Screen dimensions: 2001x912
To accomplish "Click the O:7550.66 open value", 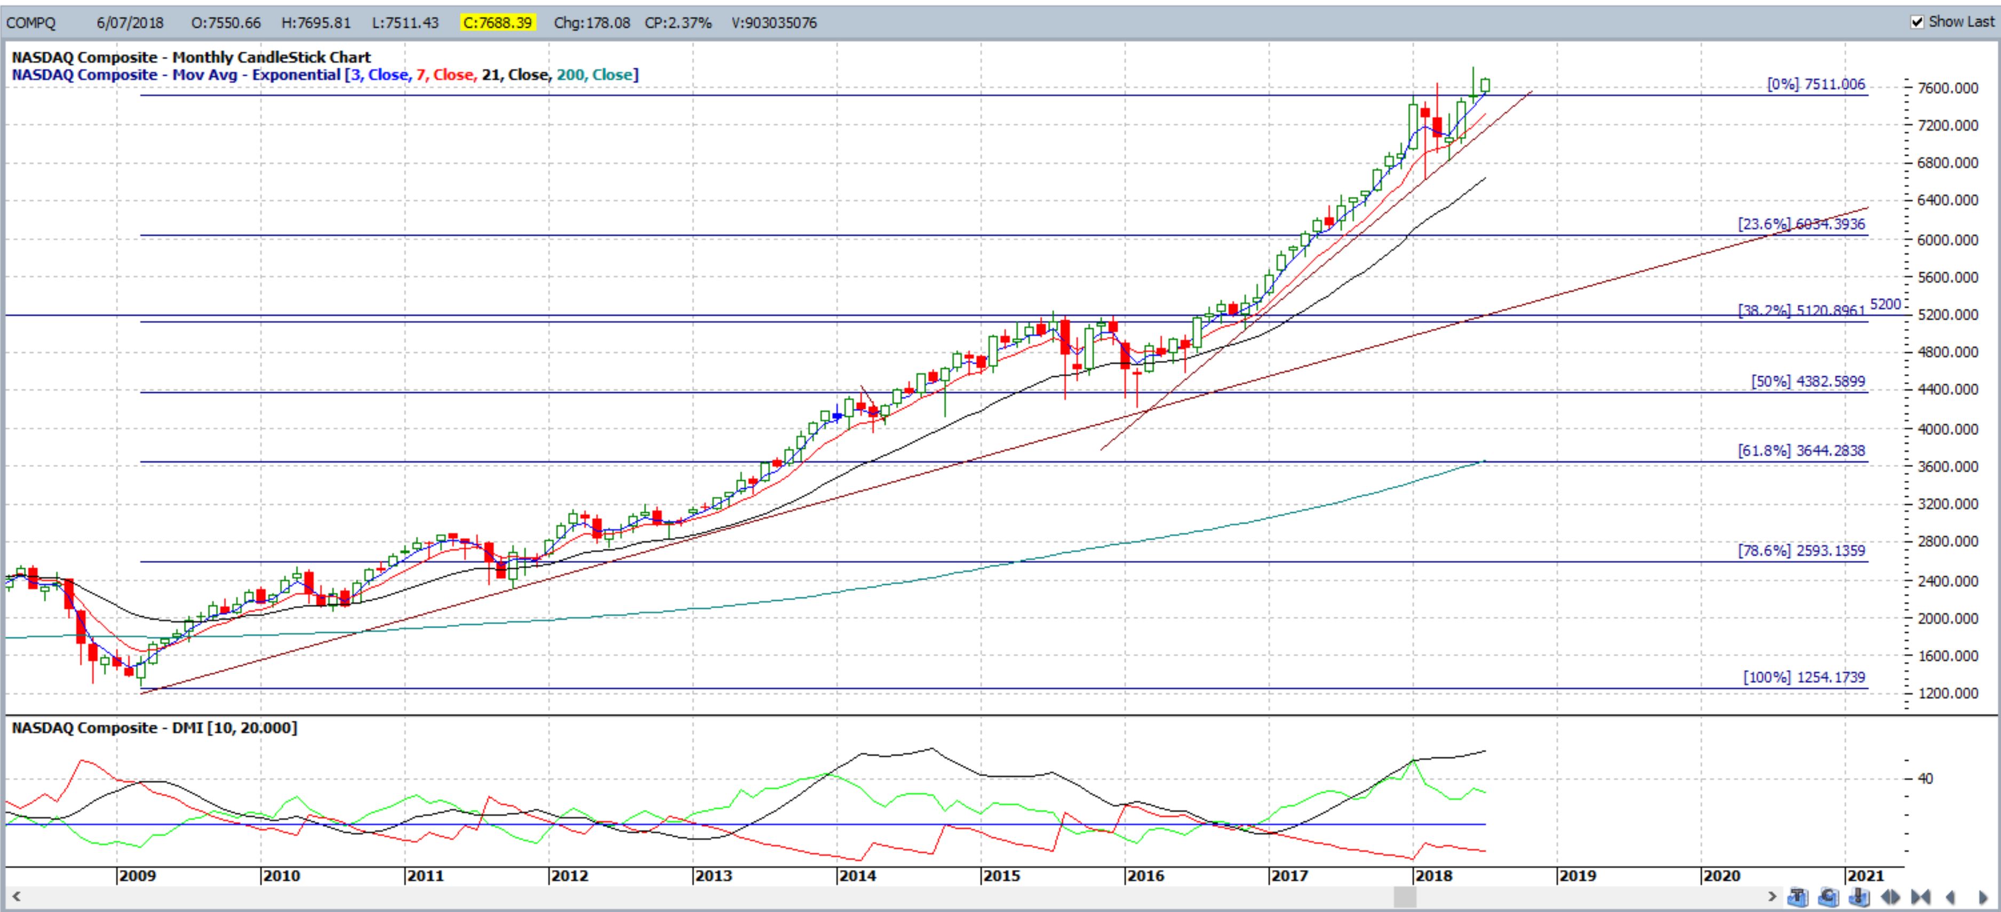I will pyautogui.click(x=226, y=22).
